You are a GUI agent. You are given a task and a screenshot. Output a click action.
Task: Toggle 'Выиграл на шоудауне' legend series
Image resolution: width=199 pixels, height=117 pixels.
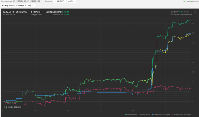click(161, 114)
